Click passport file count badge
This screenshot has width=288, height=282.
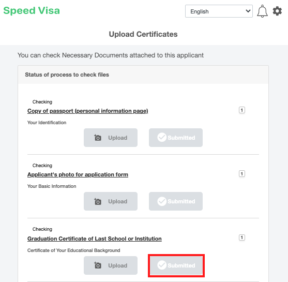tap(241, 110)
